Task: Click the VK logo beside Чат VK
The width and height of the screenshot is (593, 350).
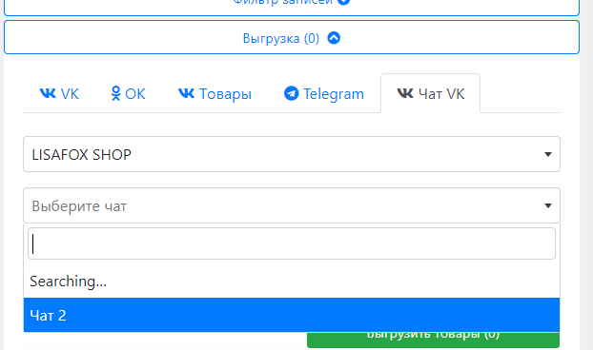Action: click(x=405, y=93)
